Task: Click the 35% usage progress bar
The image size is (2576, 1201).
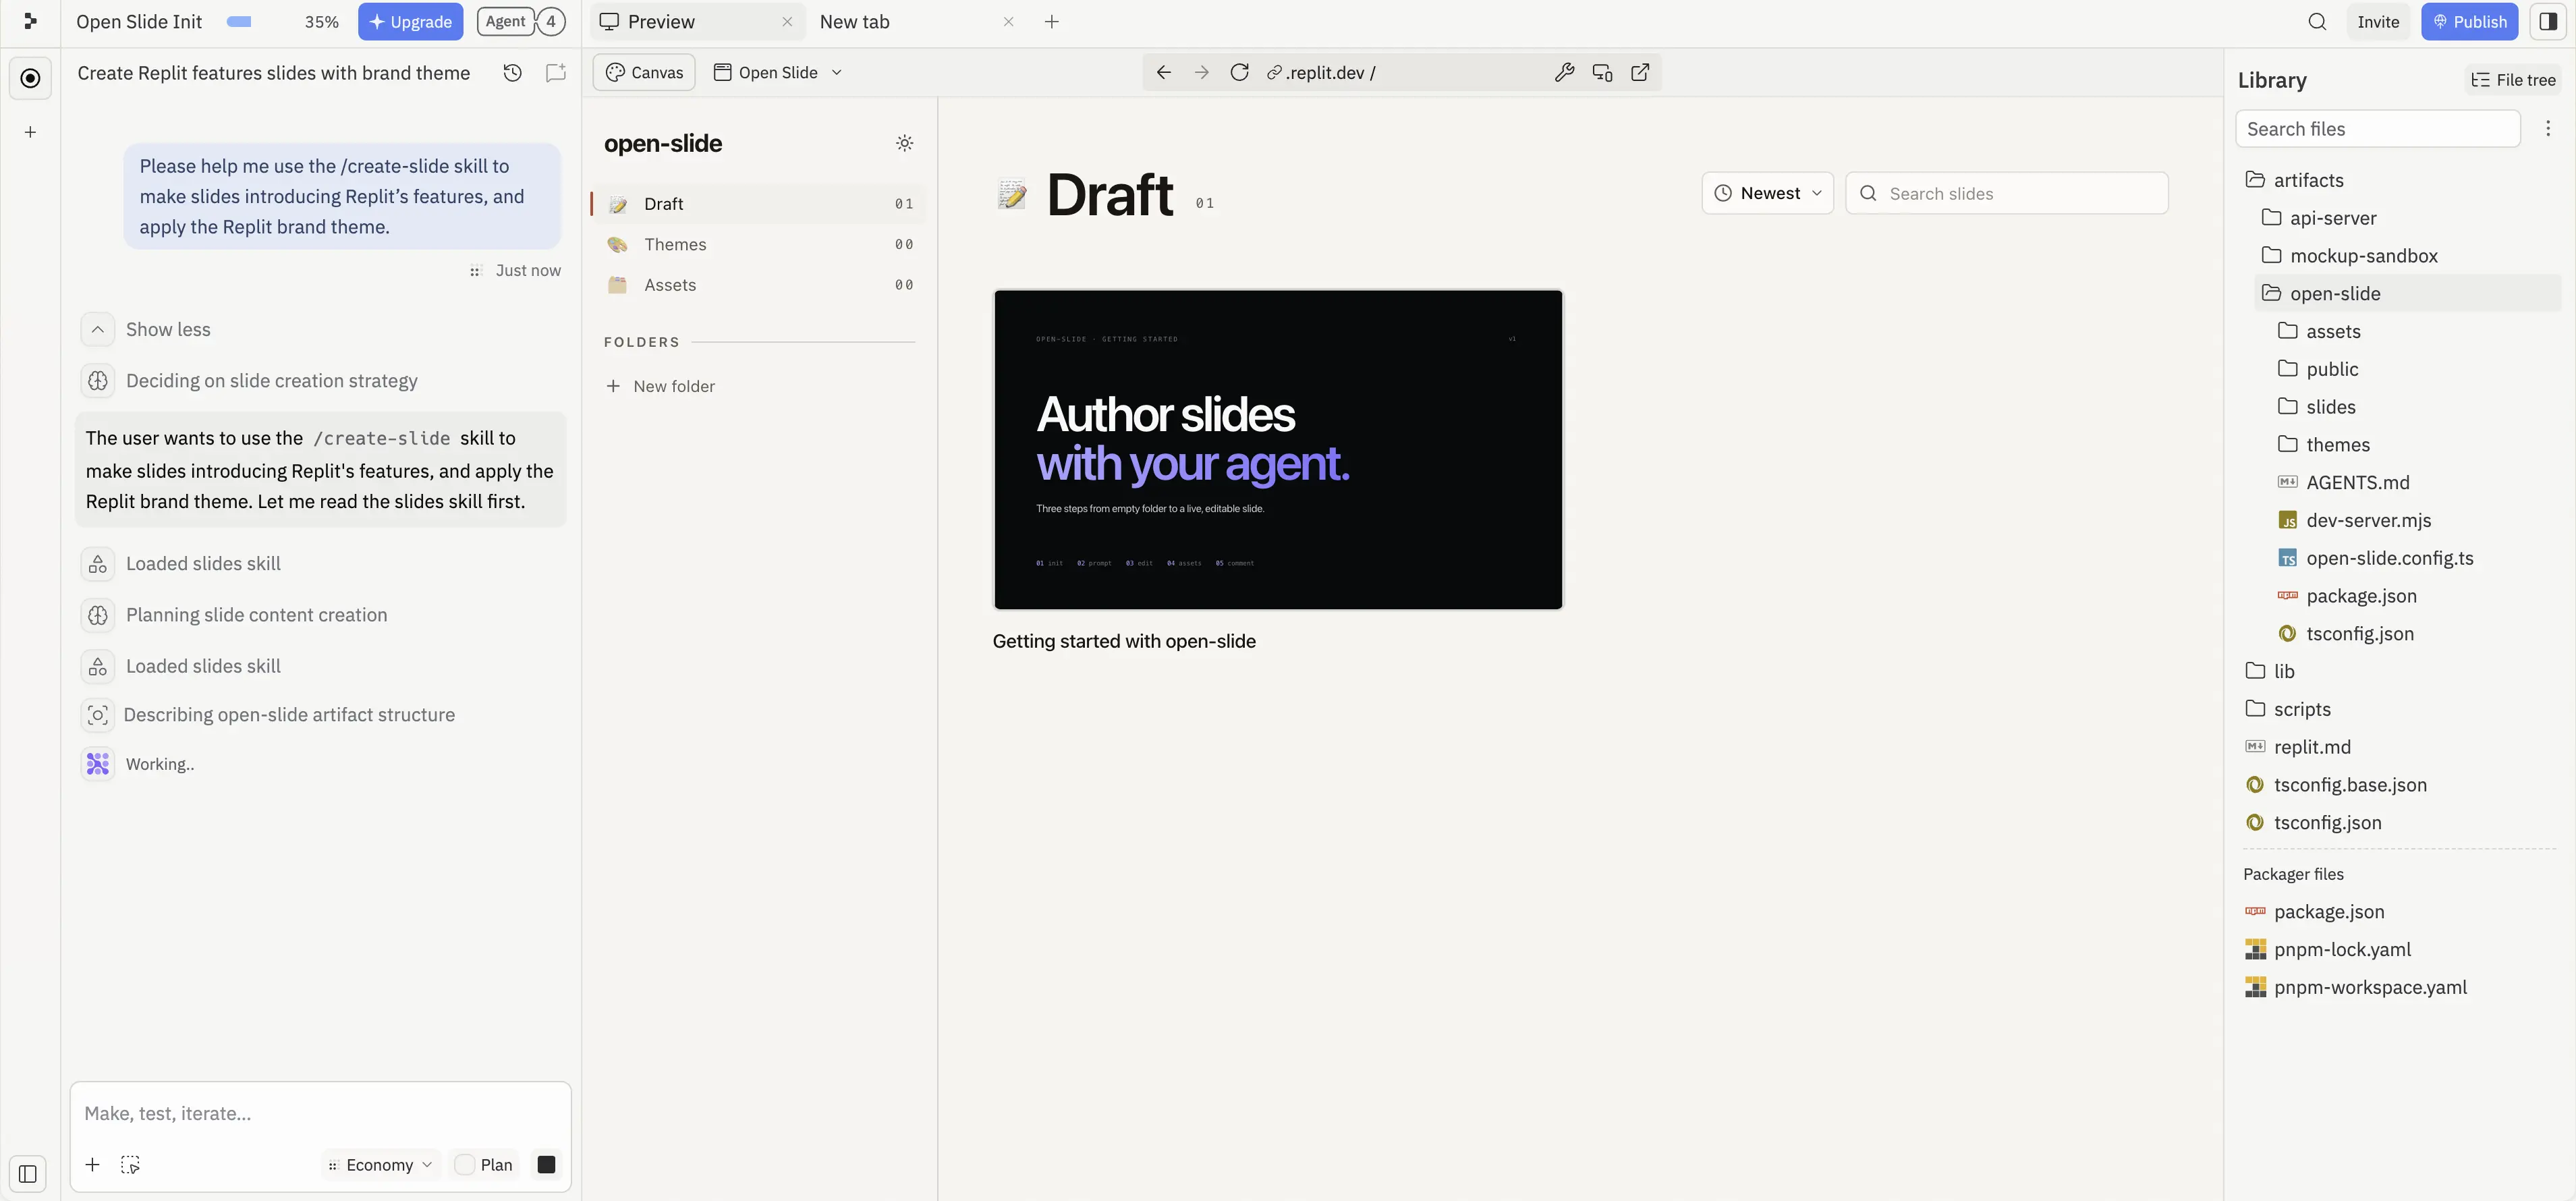Action: pyautogui.click(x=239, y=21)
